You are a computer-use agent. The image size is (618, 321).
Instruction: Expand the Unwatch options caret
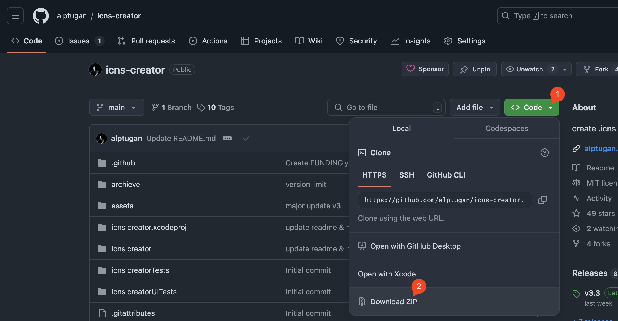(565, 69)
